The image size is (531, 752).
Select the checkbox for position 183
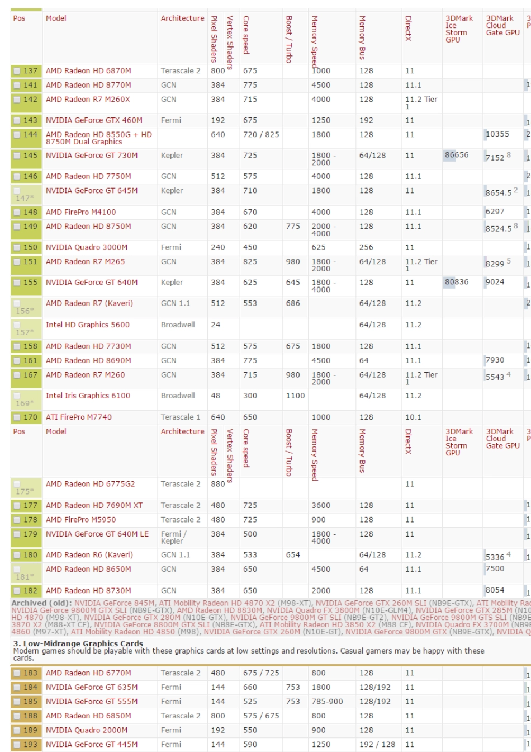[17, 673]
